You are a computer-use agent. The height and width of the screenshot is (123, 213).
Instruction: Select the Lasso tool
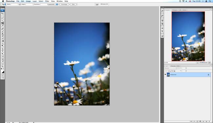[x=3, y=18]
